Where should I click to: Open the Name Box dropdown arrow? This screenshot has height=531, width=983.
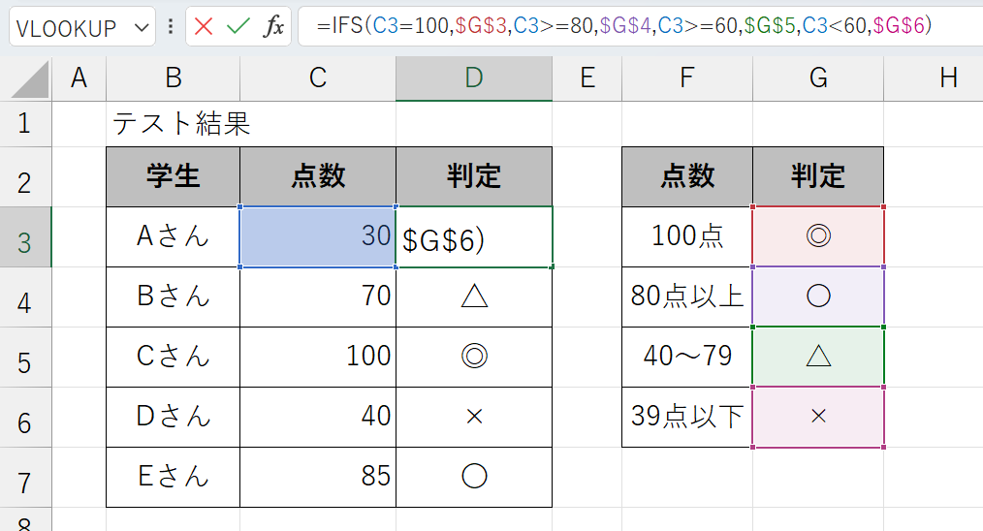coord(142,27)
